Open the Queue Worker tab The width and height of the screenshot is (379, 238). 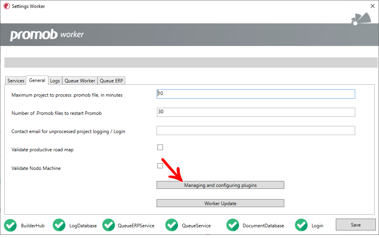(x=80, y=81)
